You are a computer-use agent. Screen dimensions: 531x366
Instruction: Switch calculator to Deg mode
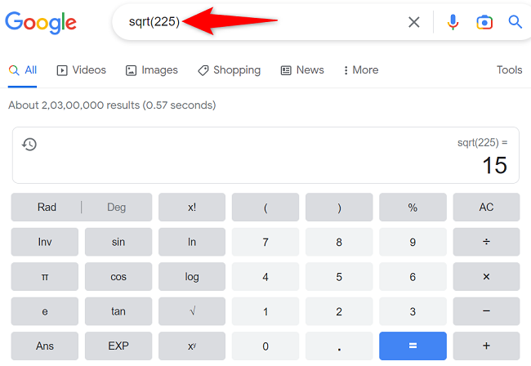tap(117, 208)
